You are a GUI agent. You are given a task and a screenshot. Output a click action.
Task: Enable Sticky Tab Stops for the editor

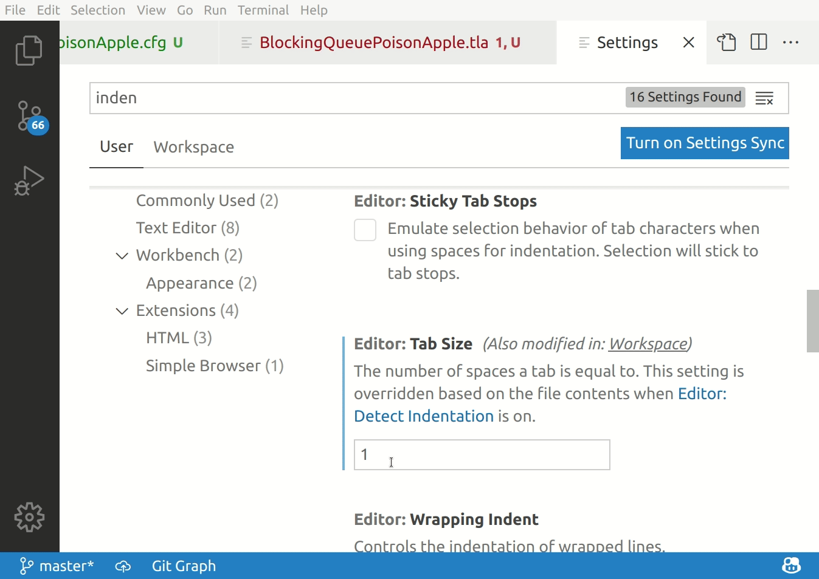tap(365, 230)
